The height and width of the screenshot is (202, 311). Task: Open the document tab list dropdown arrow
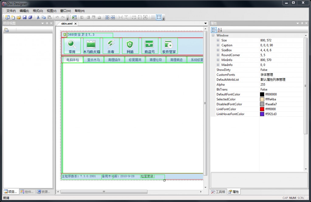point(206,23)
